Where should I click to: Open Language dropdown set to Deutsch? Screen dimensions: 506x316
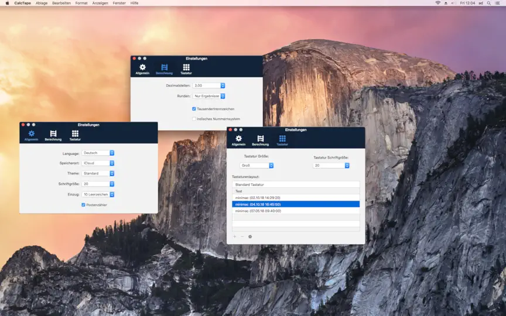[98, 153]
